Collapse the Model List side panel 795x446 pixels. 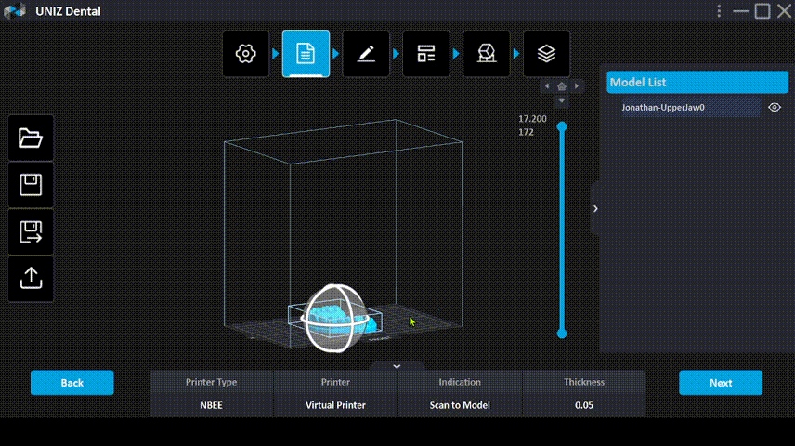point(595,209)
